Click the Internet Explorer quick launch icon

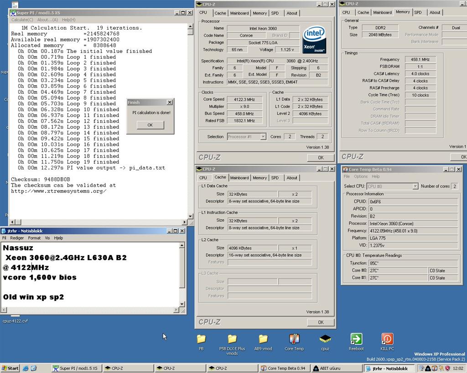pos(26,368)
